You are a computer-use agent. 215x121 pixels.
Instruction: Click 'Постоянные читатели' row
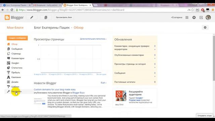pyautogui.click(x=135, y=82)
